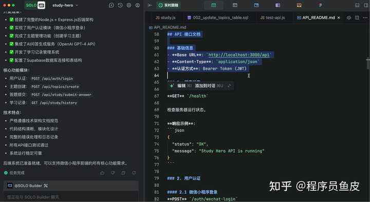This screenshot has width=370, height=202.
Task: Switch to test-api.js tab
Action: (x=272, y=17)
